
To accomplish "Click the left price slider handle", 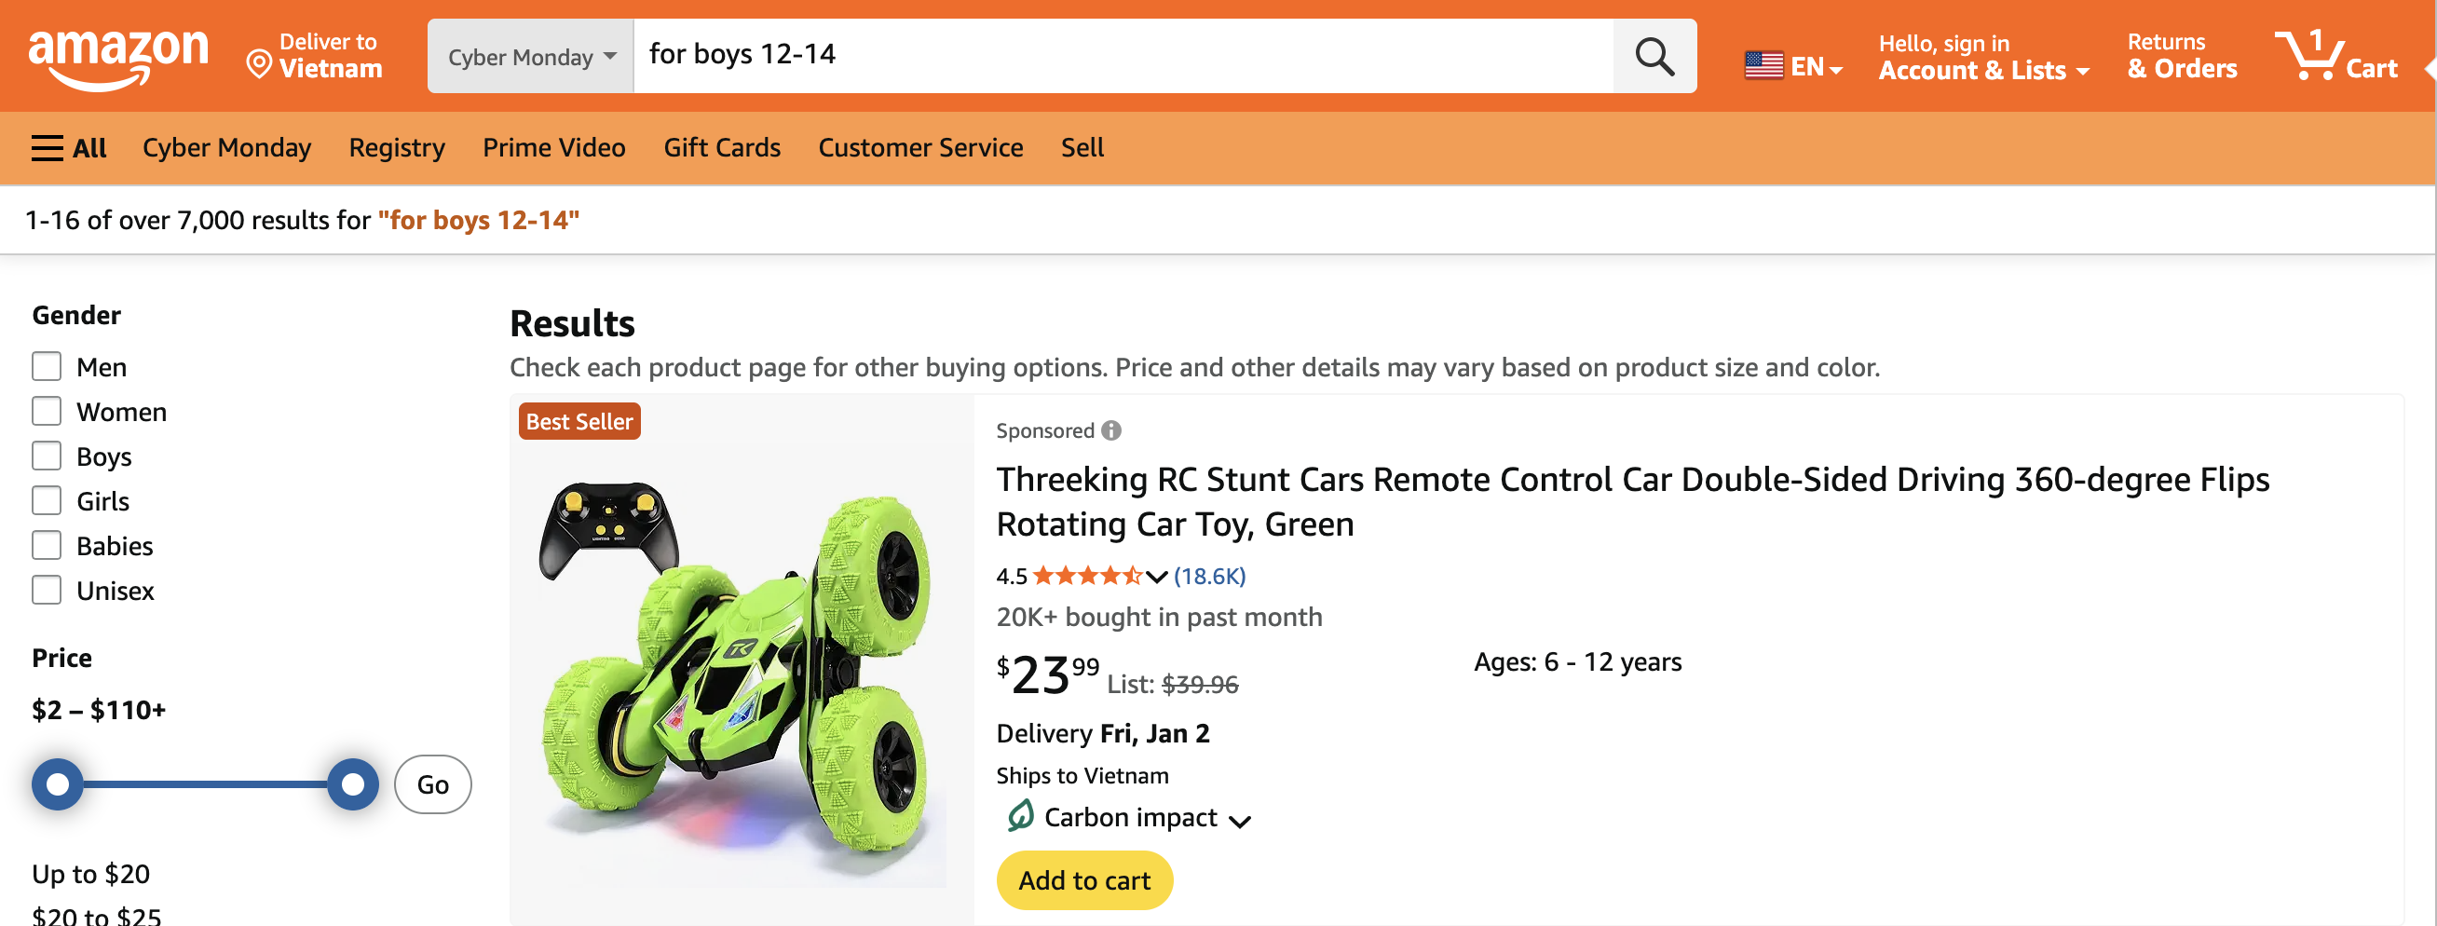I will 58,783.
